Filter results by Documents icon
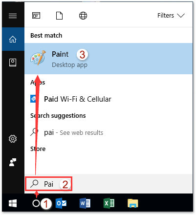The height and width of the screenshot is (215, 196). coord(59,16)
